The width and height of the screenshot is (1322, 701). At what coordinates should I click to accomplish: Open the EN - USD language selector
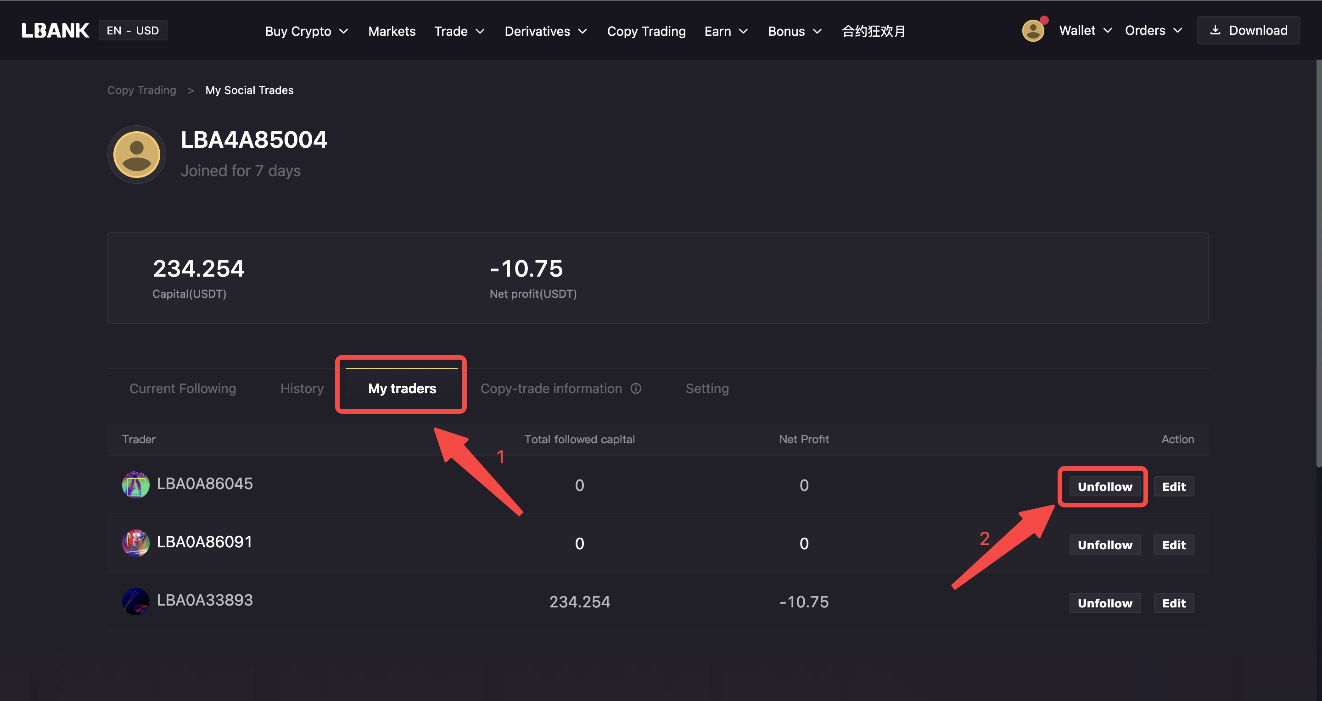coord(133,31)
